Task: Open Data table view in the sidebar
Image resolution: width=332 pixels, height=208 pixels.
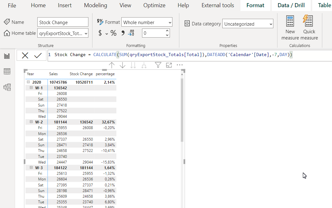Action: tap(7, 71)
